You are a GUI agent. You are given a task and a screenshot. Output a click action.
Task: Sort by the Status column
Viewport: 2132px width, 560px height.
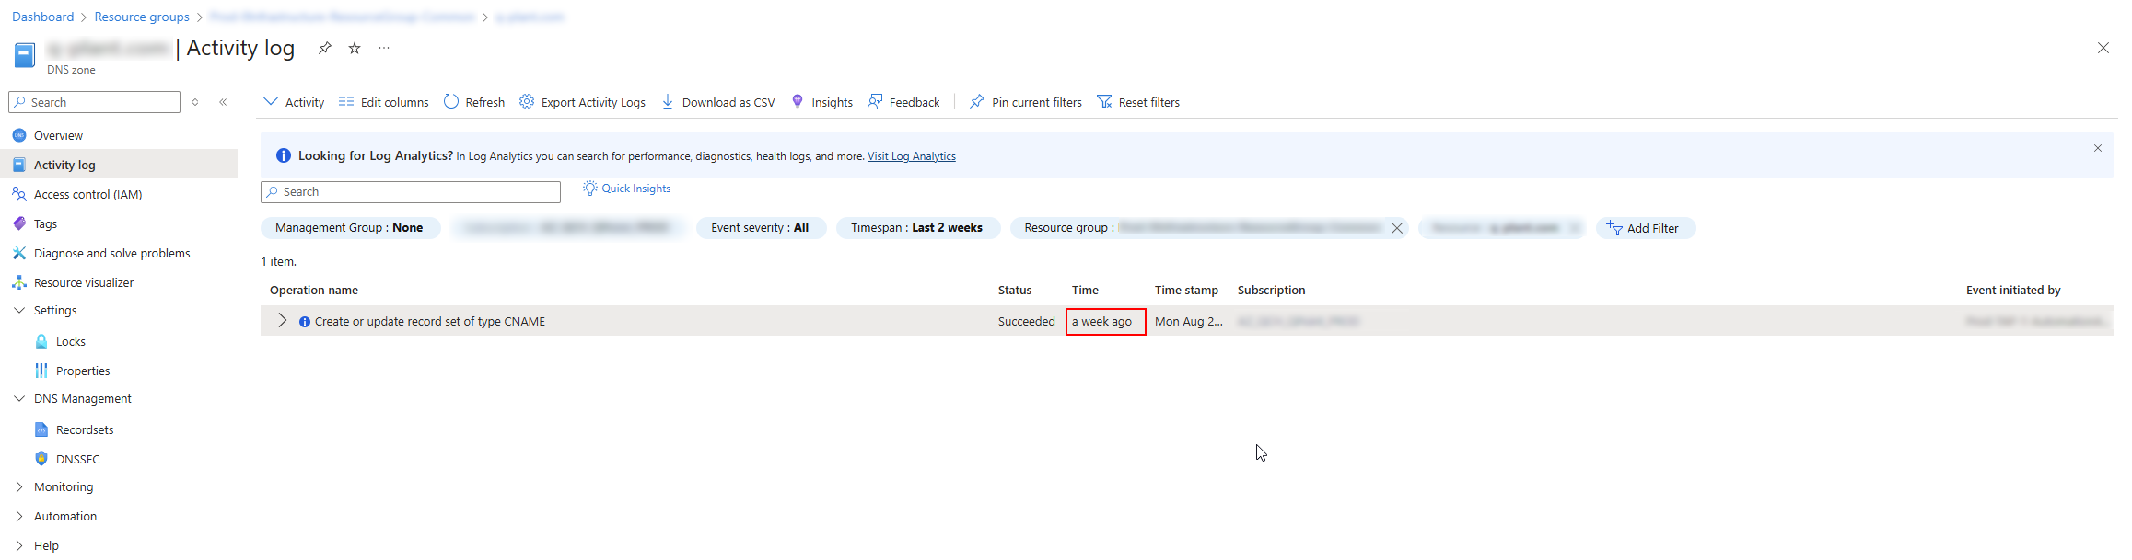[x=1015, y=291]
